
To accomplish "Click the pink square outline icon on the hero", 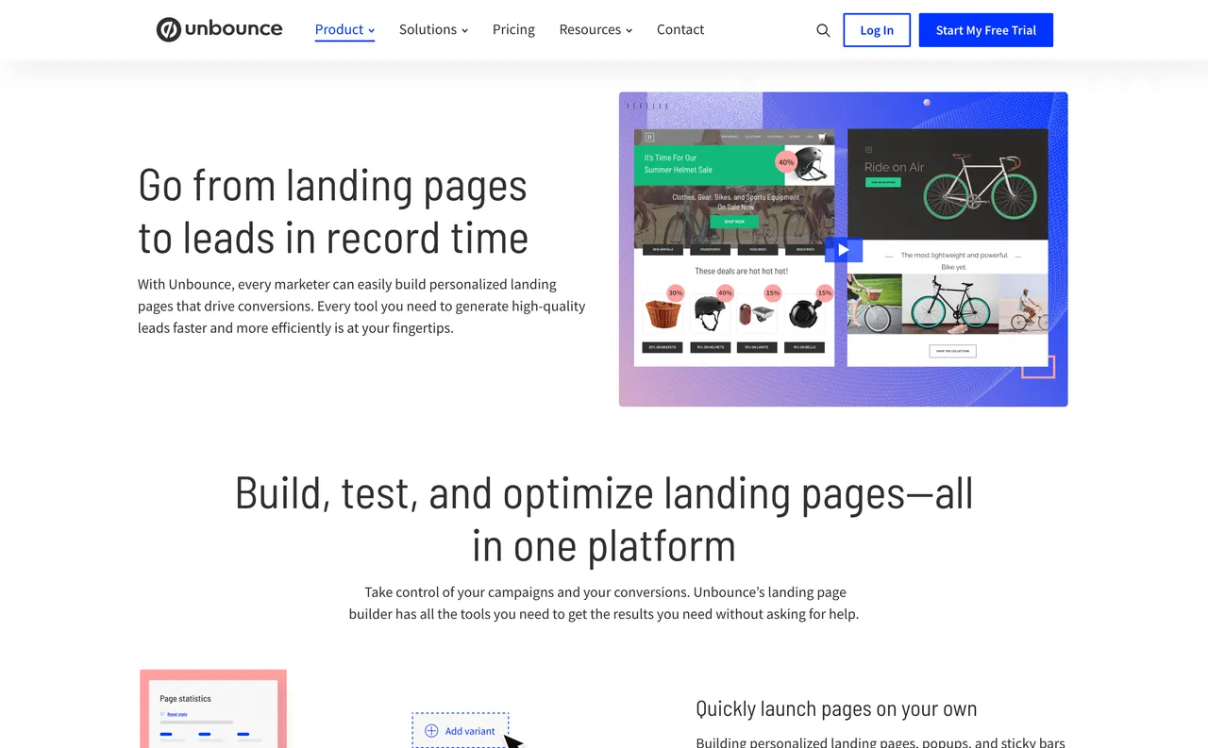I will tap(1037, 366).
